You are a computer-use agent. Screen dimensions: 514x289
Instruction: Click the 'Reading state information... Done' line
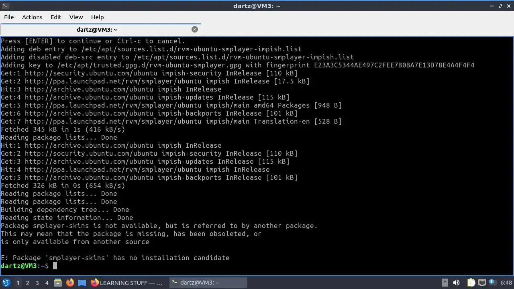(x=67, y=218)
